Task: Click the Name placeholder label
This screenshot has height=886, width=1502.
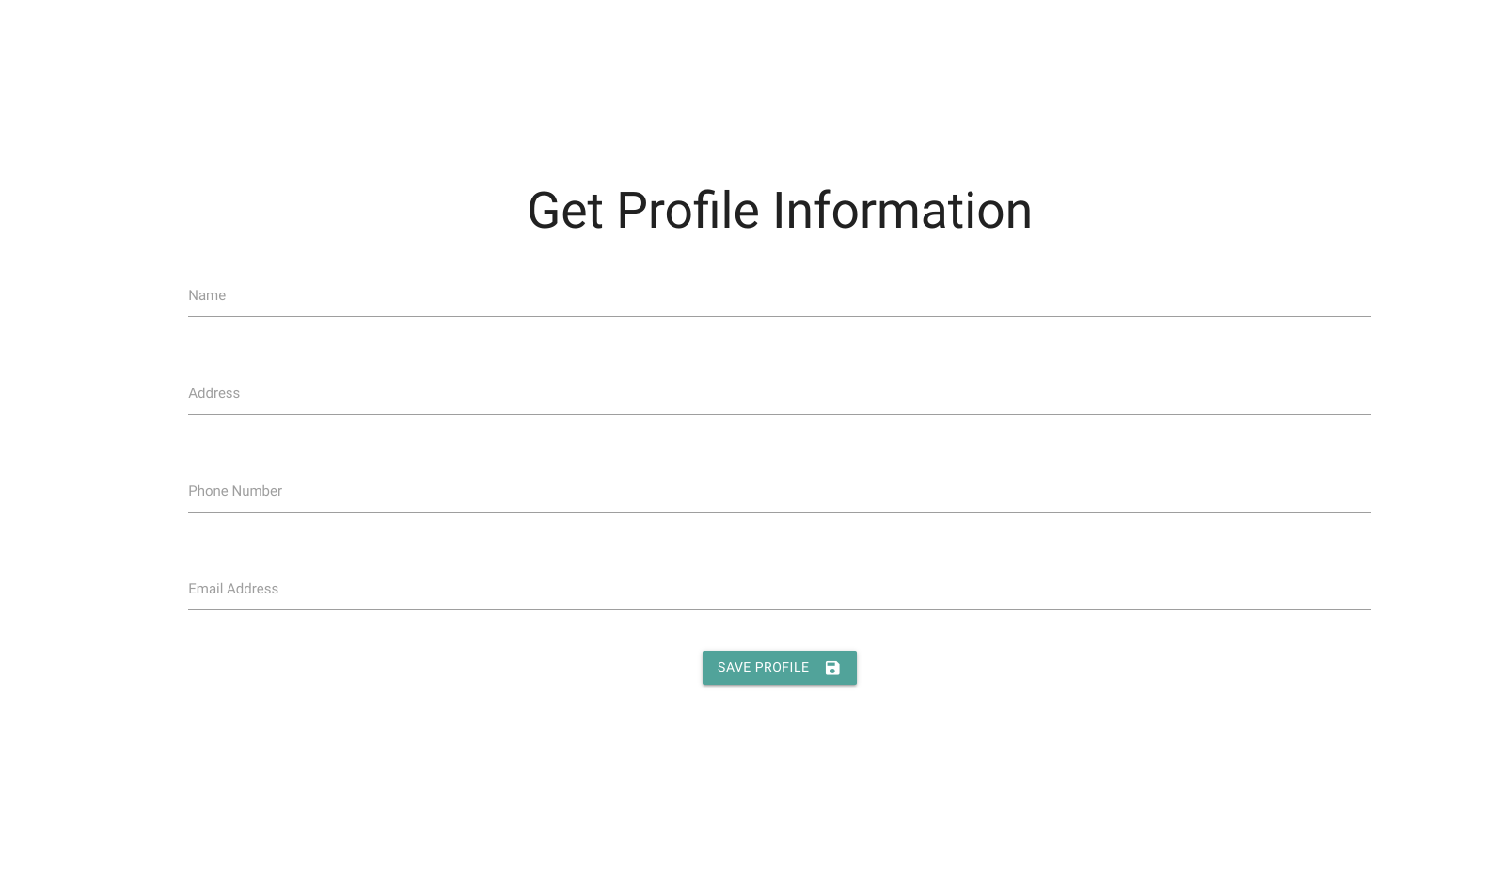Action: coord(206,295)
